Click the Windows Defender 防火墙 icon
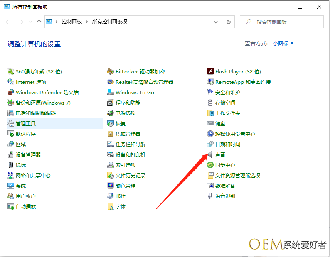Image resolution: width=330 pixels, height=257 pixels. (x=11, y=92)
